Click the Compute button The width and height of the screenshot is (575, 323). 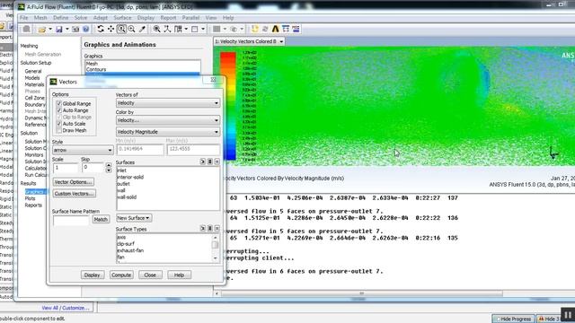pos(121,275)
